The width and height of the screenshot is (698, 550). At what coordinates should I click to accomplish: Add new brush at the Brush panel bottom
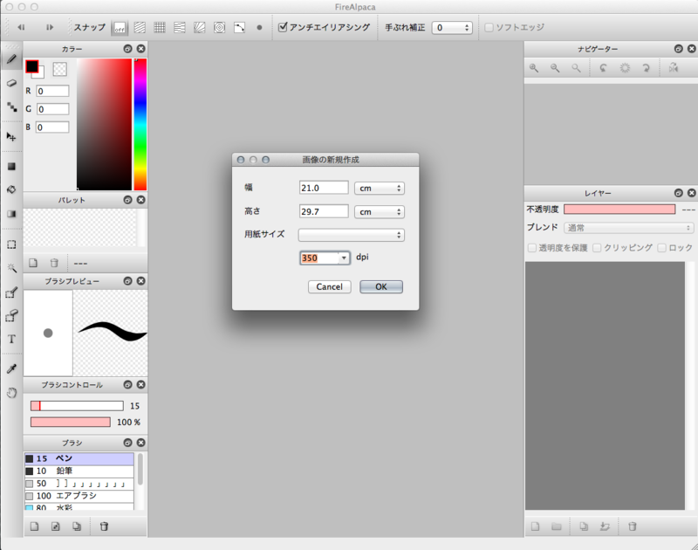click(34, 526)
